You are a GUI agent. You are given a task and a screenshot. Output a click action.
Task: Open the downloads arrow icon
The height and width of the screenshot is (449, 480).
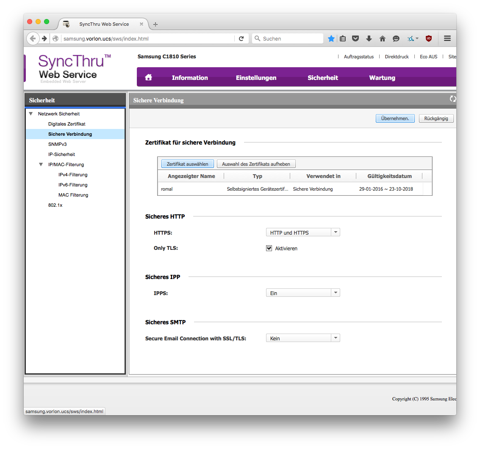pos(369,38)
